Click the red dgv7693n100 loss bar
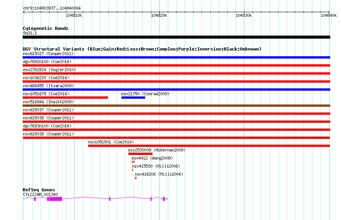Image resolution: width=341 pixels, height=220 pixels. click(x=176, y=130)
